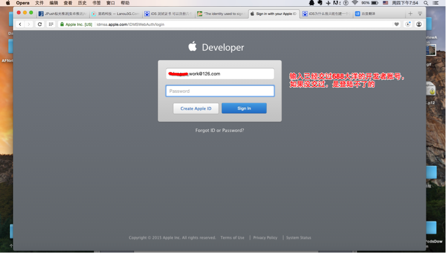Open the downloads icon in address bar
The width and height of the screenshot is (446, 253).
click(408, 24)
